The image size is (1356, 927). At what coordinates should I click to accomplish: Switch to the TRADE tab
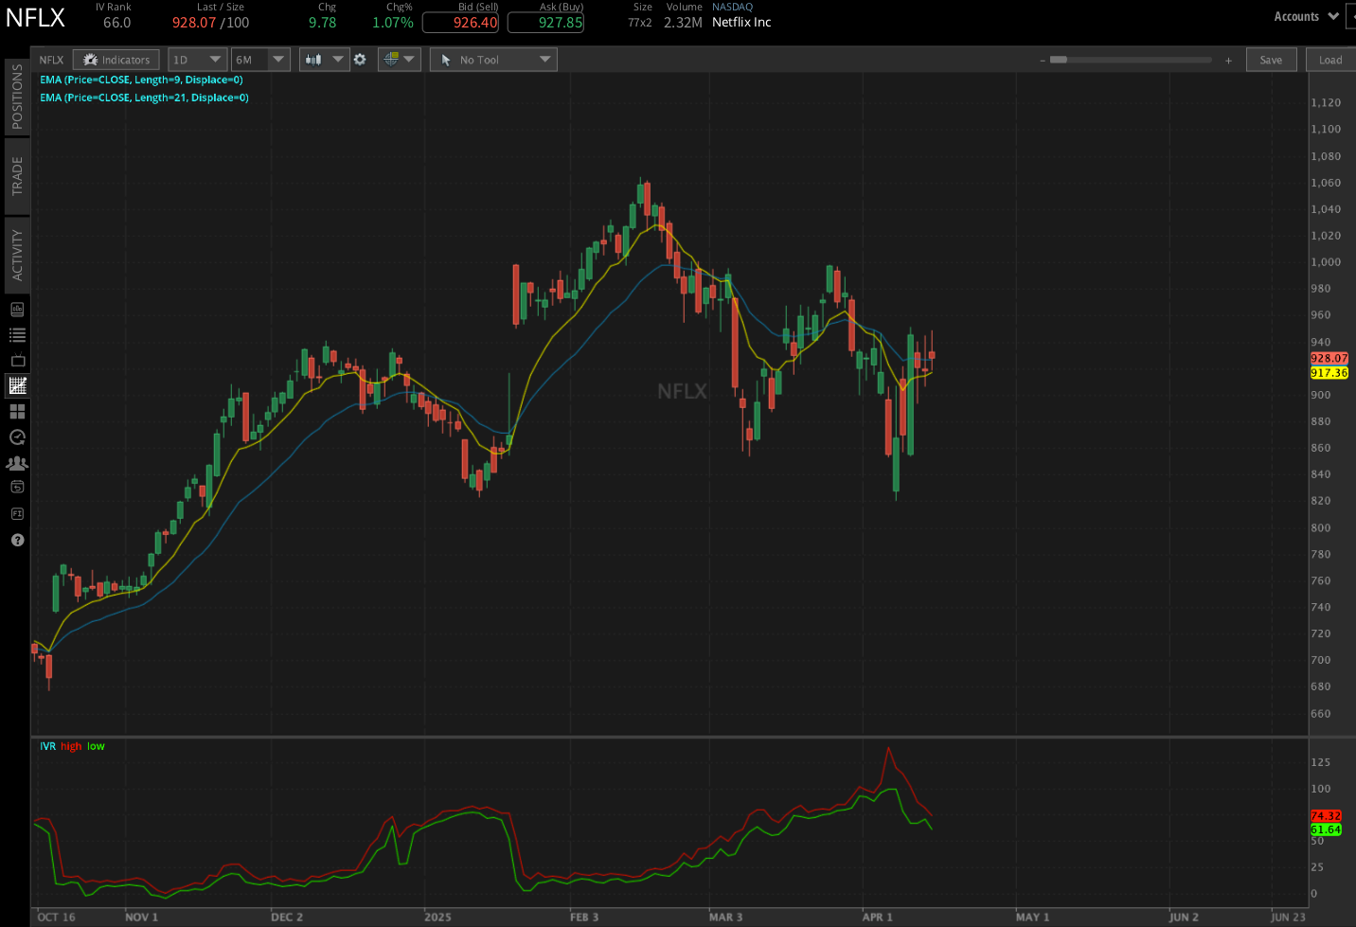click(16, 177)
